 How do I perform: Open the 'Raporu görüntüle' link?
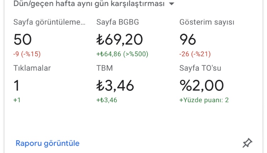coord(47,143)
